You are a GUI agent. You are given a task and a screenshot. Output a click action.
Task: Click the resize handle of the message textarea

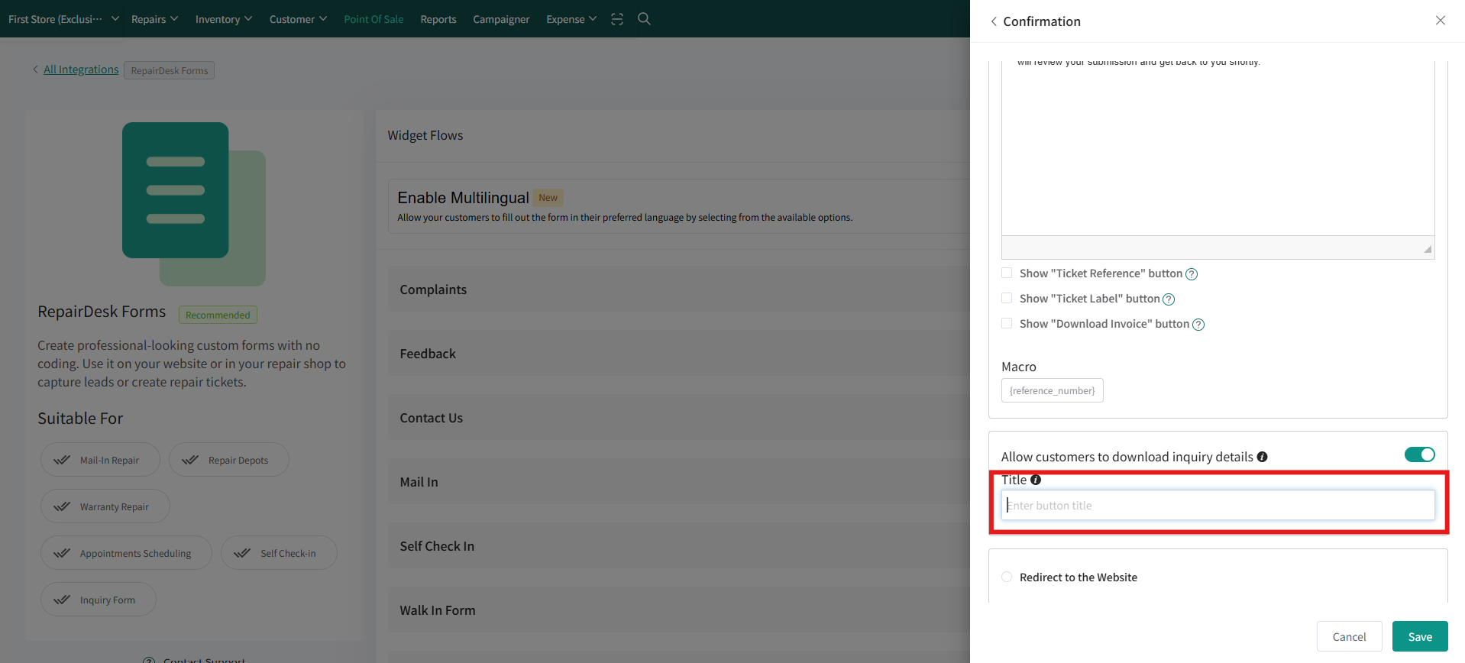pyautogui.click(x=1427, y=249)
